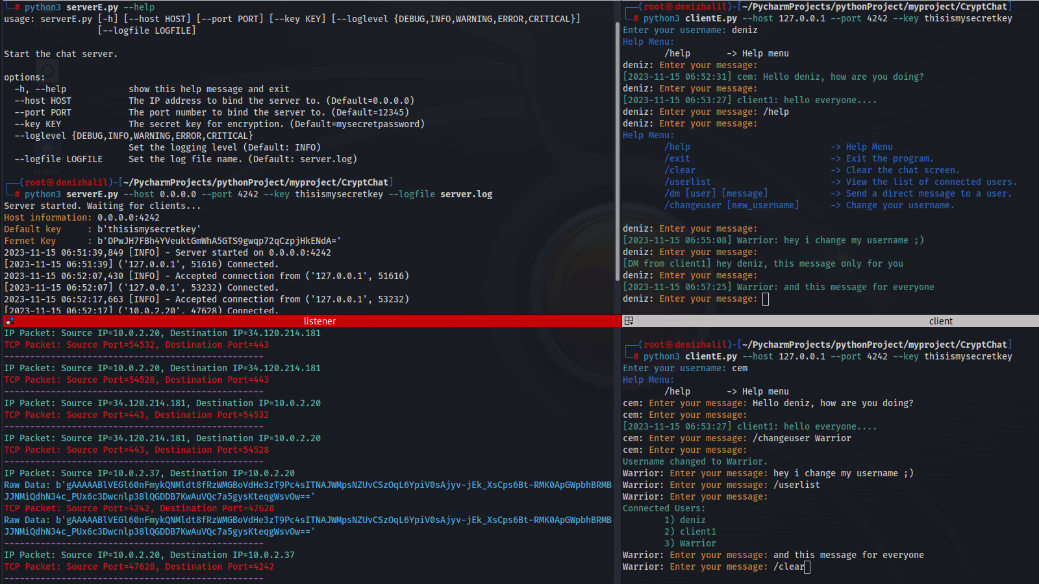Select the grey client title bar

(831, 321)
